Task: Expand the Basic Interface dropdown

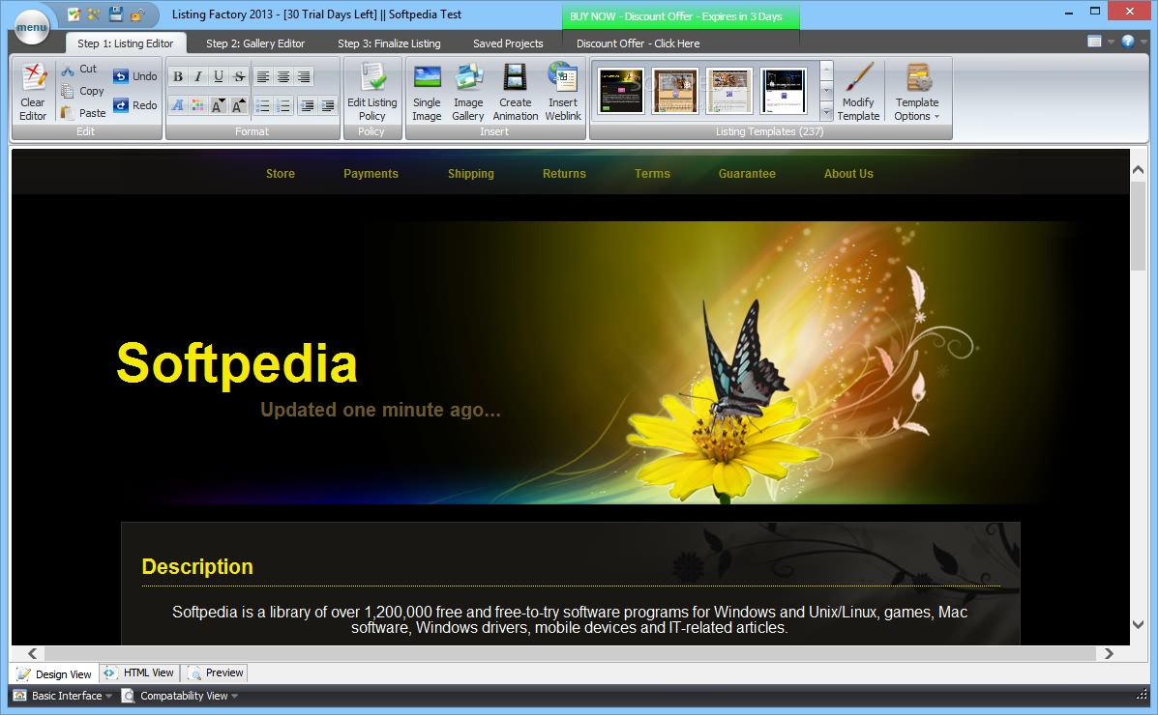Action: pos(108,696)
